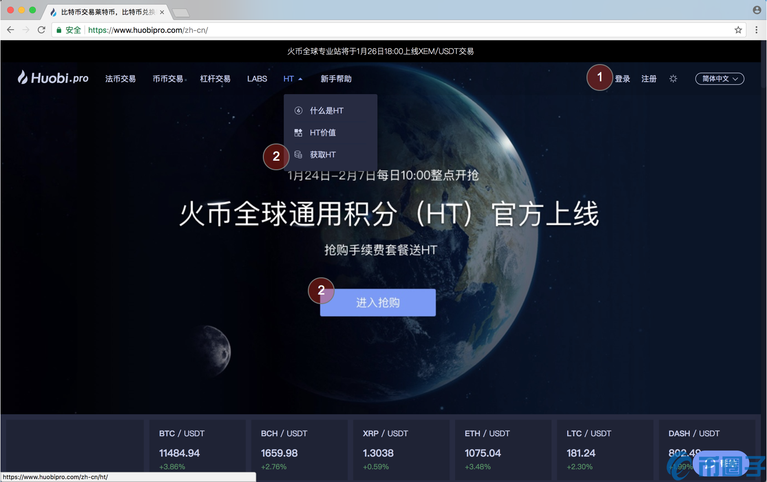767x482 pixels.
Task: Click the 注册 register link
Action: 649,78
